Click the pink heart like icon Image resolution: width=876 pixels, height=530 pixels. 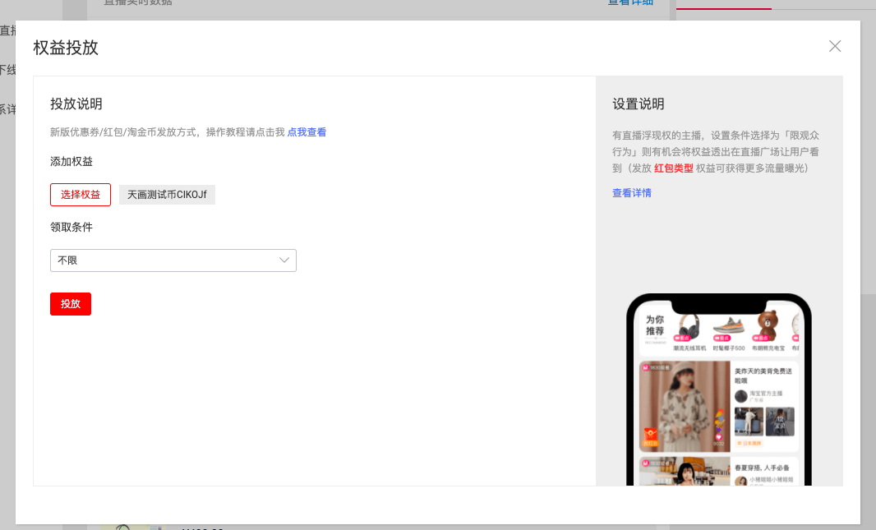(719, 436)
